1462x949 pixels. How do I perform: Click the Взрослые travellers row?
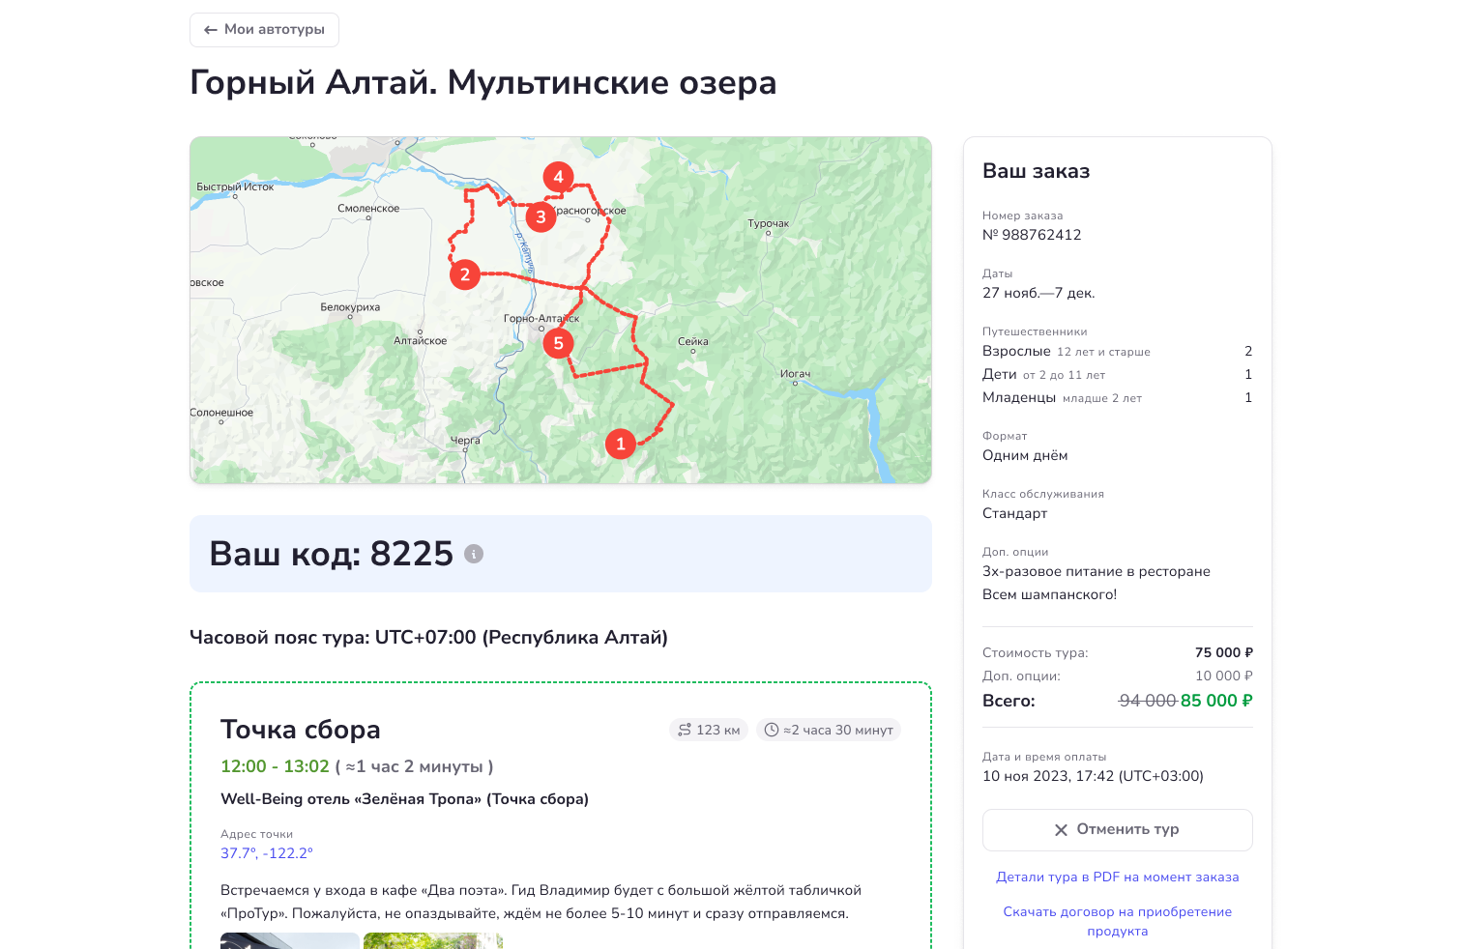(x=1118, y=351)
